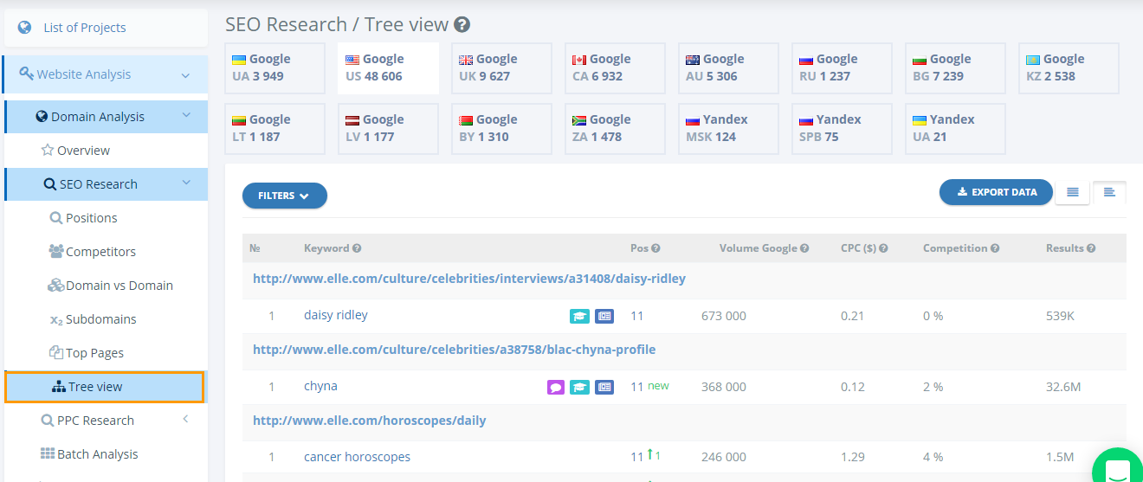Collapse the Website Analysis chevron
Screen dimensions: 1143x482
(185, 75)
